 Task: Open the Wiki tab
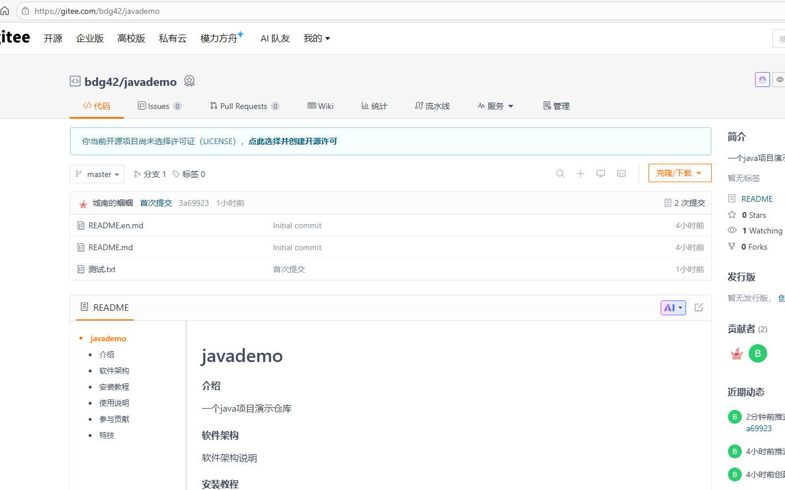(321, 106)
